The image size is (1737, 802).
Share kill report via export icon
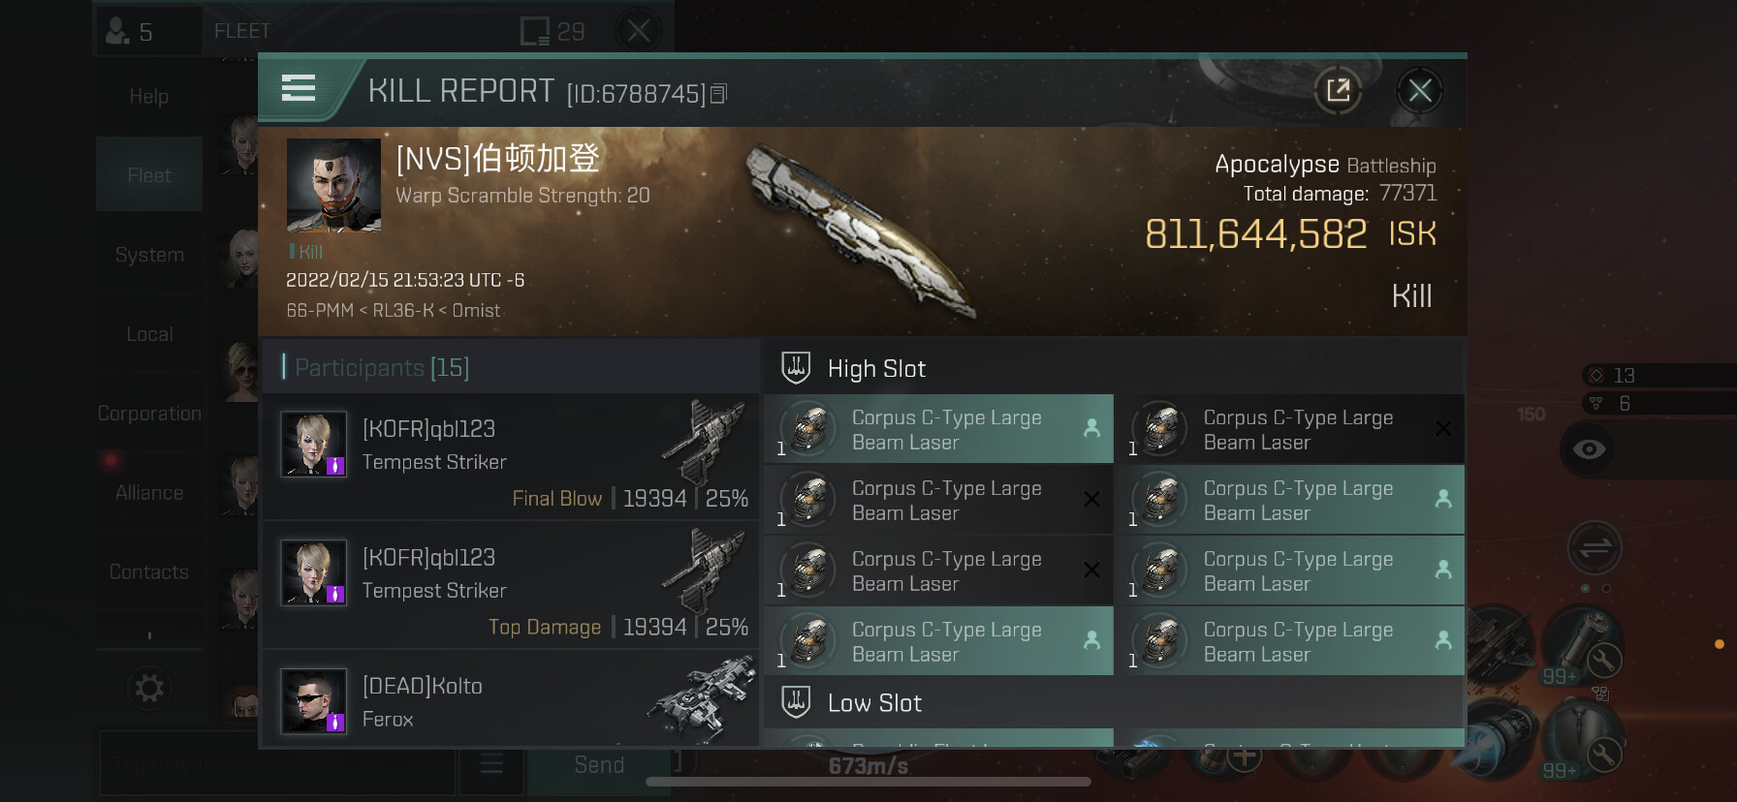[x=1338, y=91]
